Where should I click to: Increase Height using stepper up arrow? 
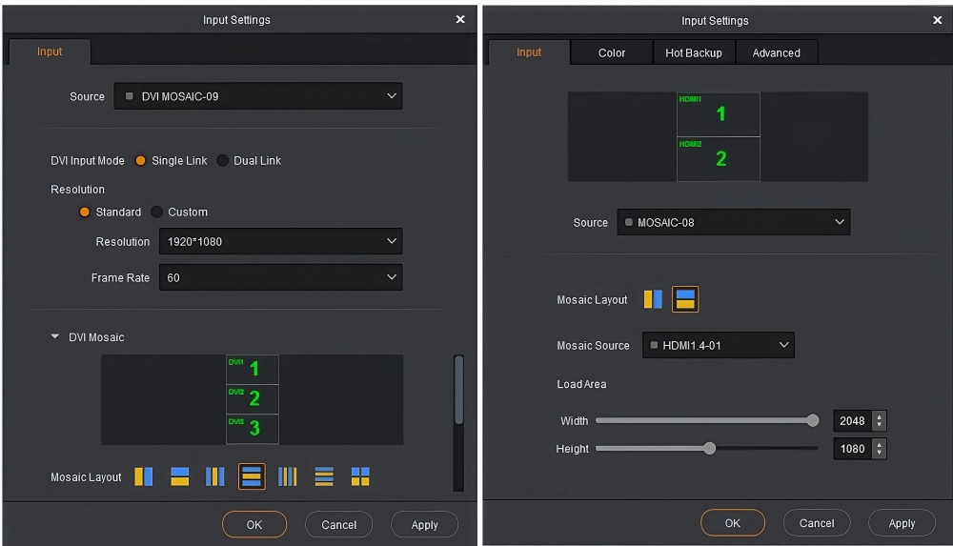[879, 444]
